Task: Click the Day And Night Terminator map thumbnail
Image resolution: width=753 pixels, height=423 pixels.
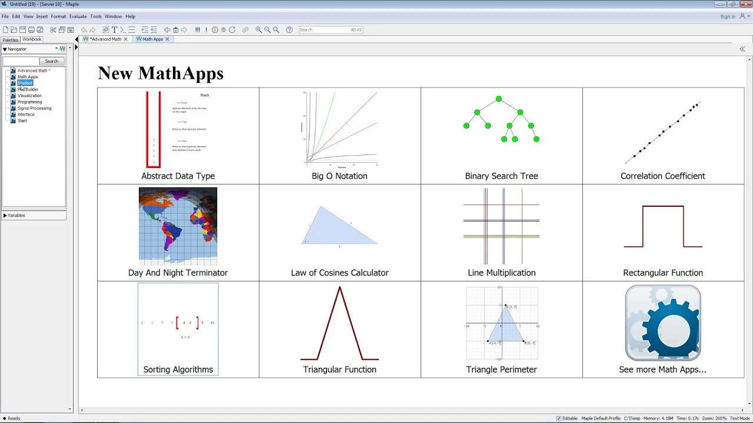Action: coord(178,226)
